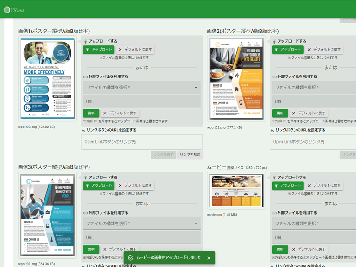Click link icon beside 画像1 外部ファイルを利用する
This screenshot has width=356, height=267.
[85, 77]
